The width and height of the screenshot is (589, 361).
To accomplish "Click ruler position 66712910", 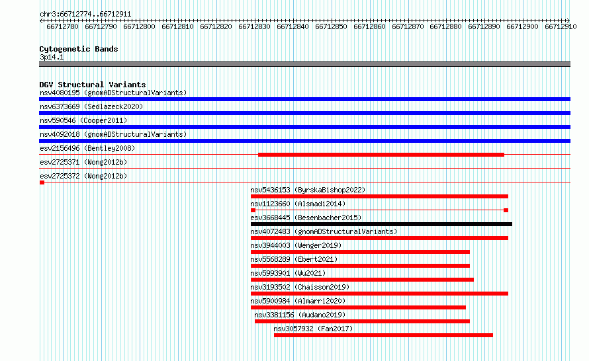I will (561, 26).
